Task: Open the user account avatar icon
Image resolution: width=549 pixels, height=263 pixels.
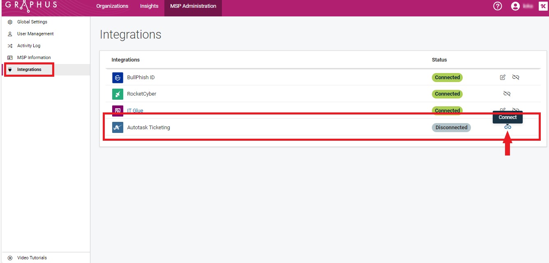Action: pyautogui.click(x=515, y=6)
